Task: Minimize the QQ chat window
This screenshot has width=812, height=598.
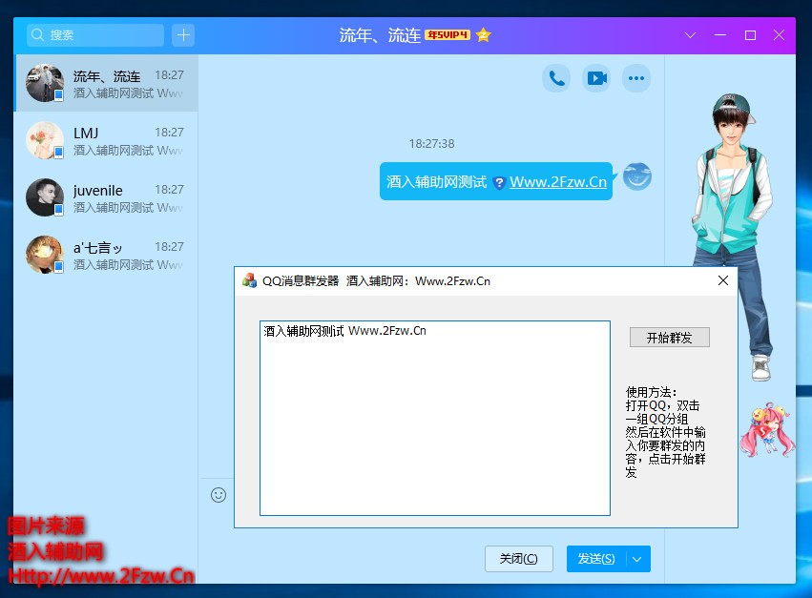Action: (x=720, y=35)
